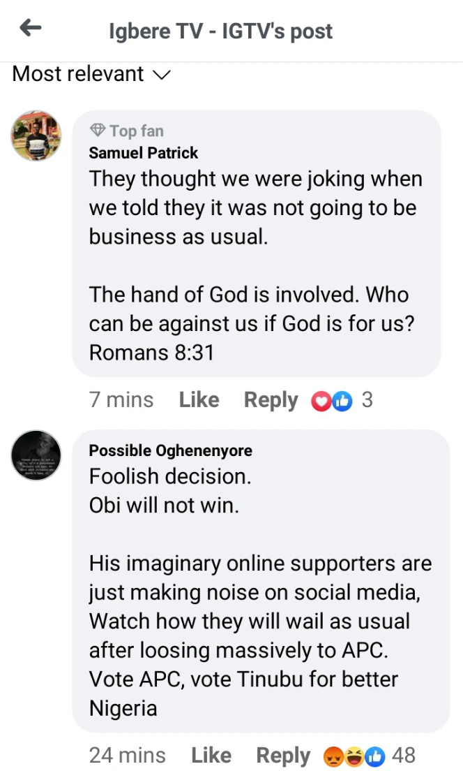Tap the thumbs-up reaction on Samuel Patrick's comment
The image size is (463, 771).
[342, 401]
